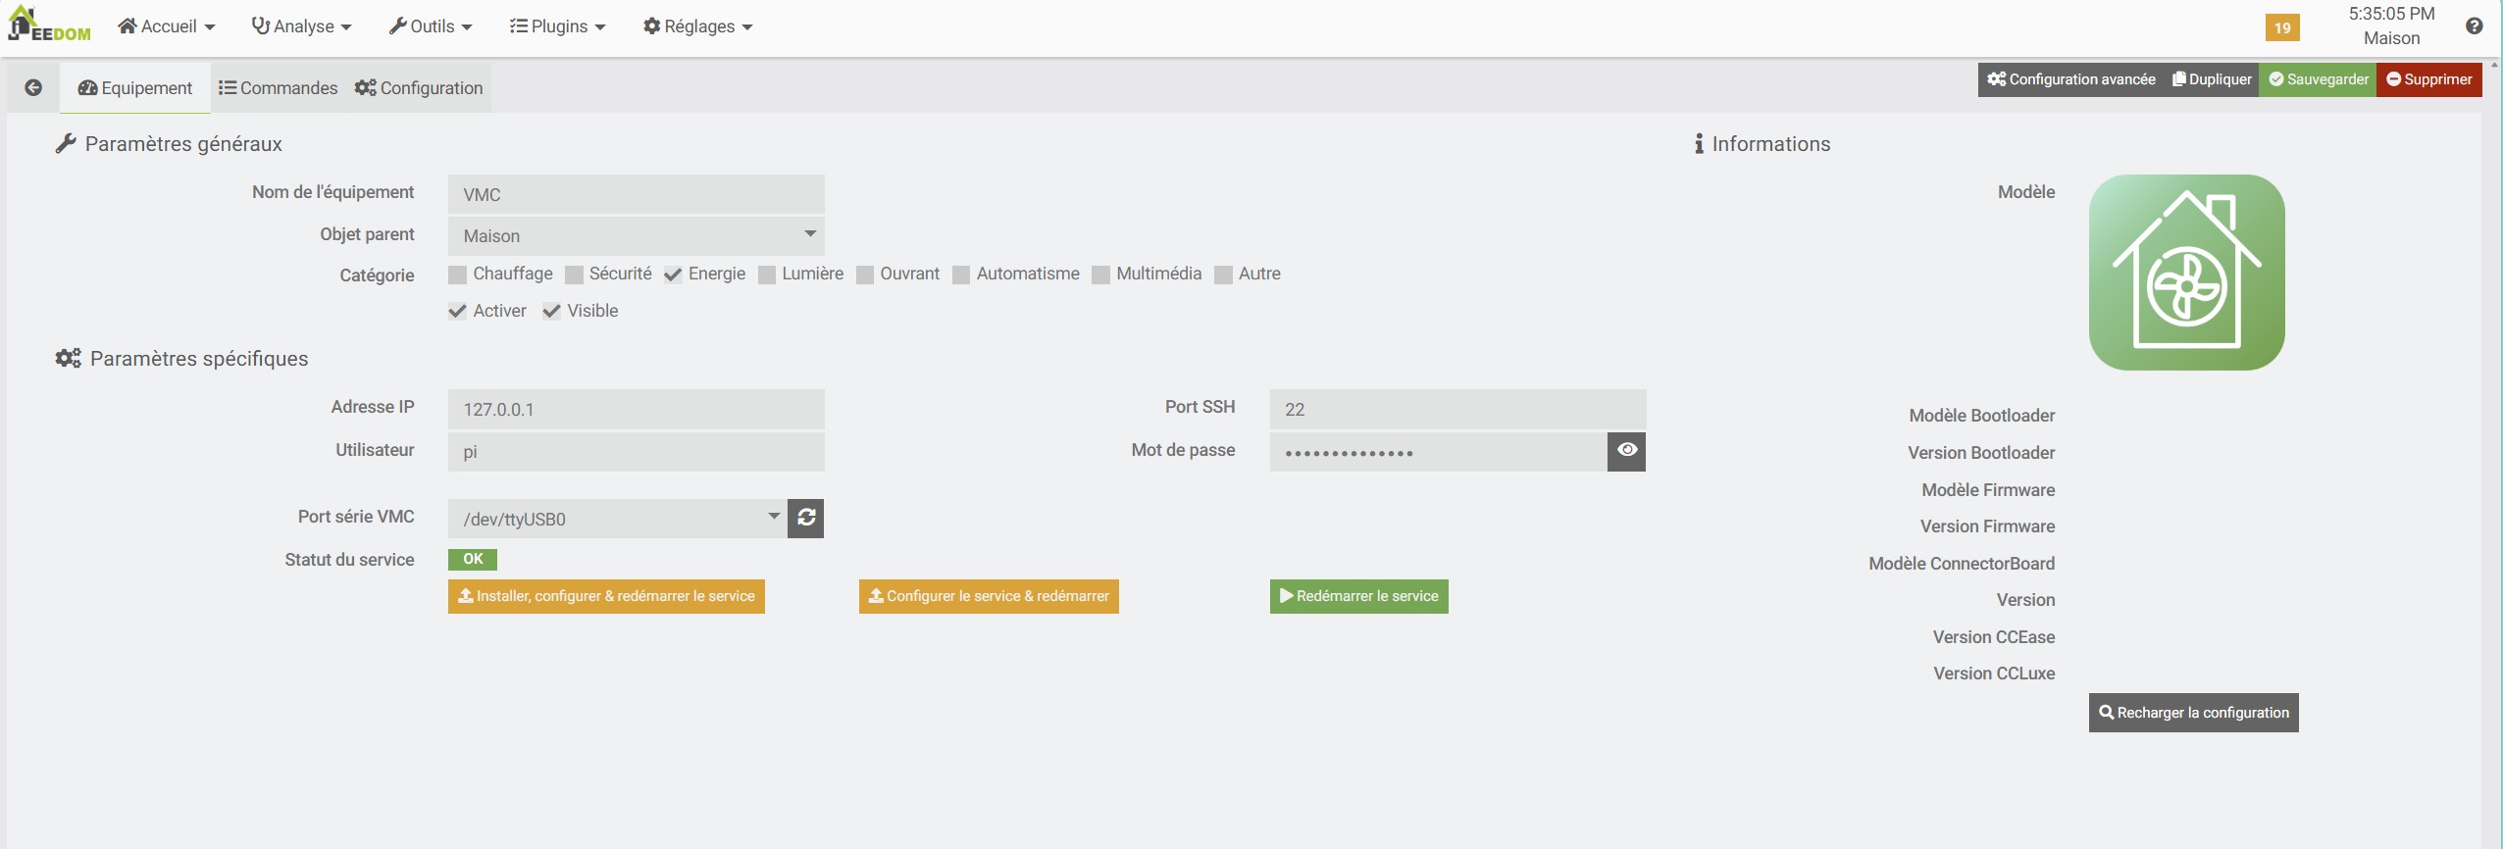Expand the Objet parent dropdown
This screenshot has height=849, width=2503.
[636, 235]
